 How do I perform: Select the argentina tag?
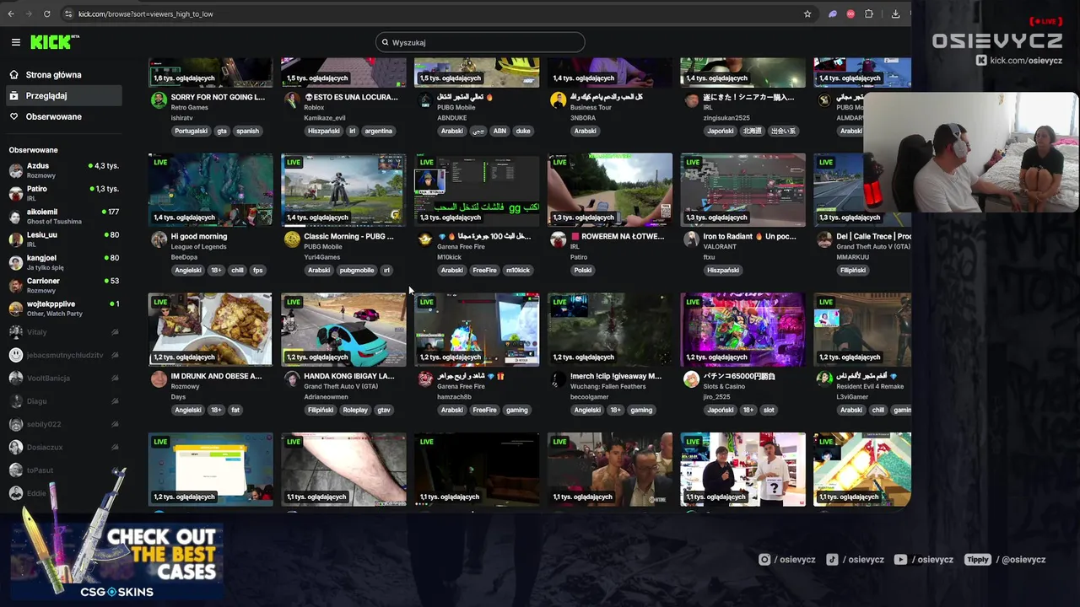tap(378, 131)
